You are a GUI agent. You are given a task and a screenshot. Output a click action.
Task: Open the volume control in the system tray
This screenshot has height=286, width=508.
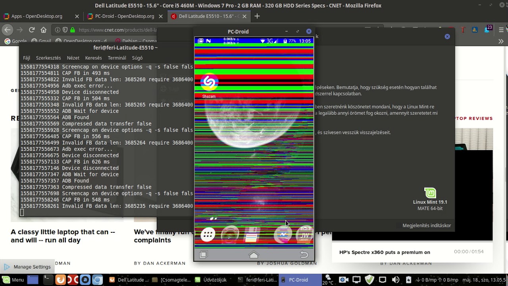coord(396,280)
